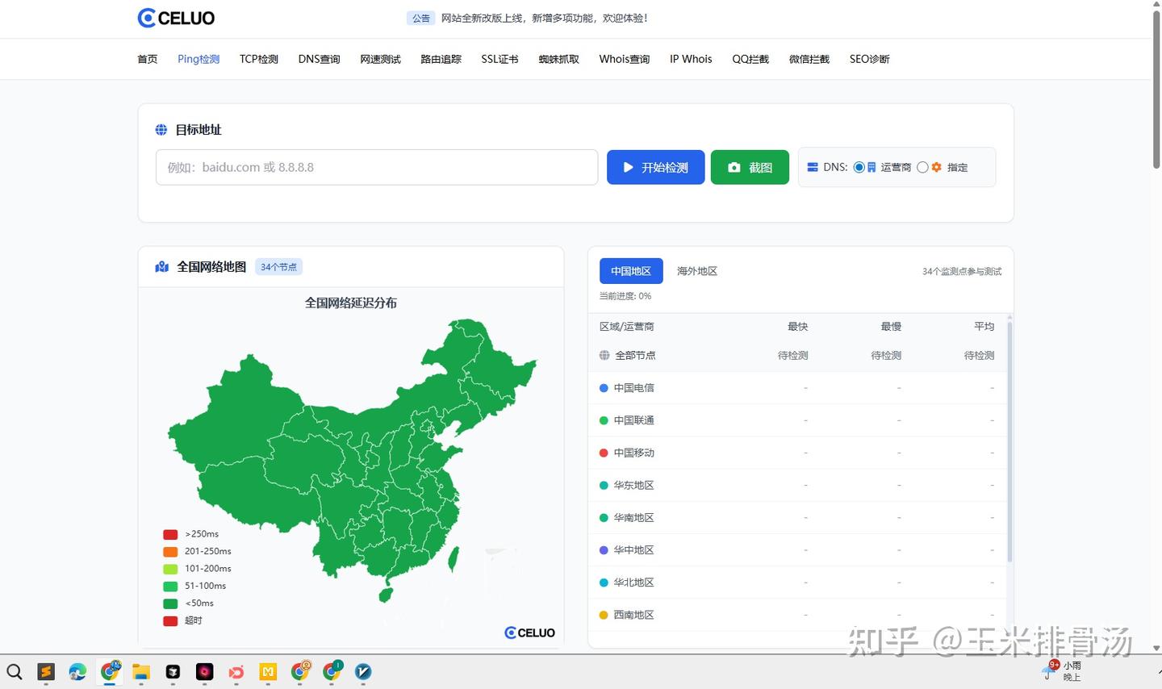
Task: Select the 运营商 DNS radio button
Action: point(862,167)
